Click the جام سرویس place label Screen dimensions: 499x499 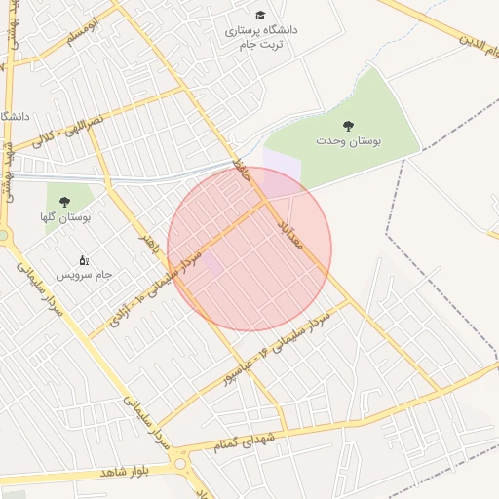84,275
